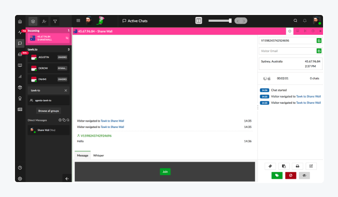Open the Monitoring activity icon in sidebar

[x=20, y=32]
